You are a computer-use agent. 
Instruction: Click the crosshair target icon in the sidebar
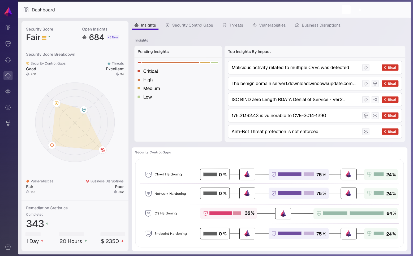pos(8,107)
